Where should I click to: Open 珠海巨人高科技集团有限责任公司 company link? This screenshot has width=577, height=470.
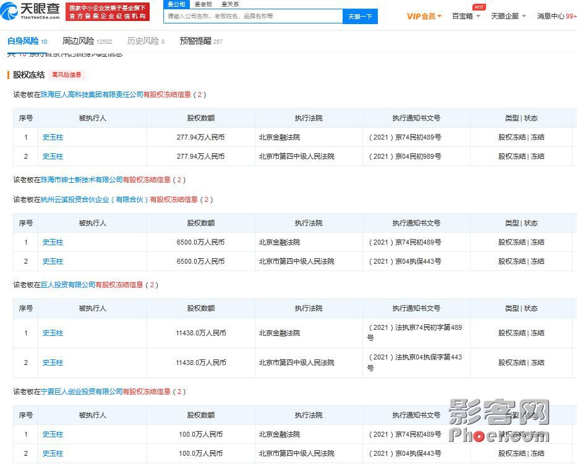click(92, 95)
